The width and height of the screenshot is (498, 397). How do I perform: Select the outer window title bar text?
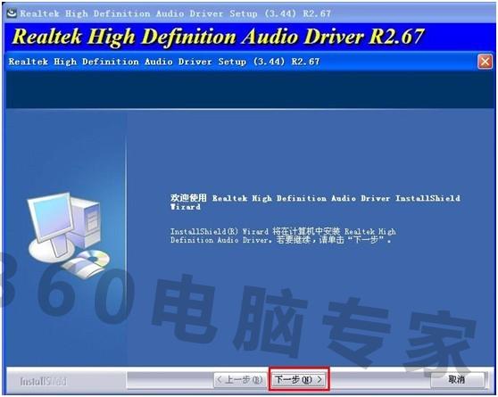point(175,13)
